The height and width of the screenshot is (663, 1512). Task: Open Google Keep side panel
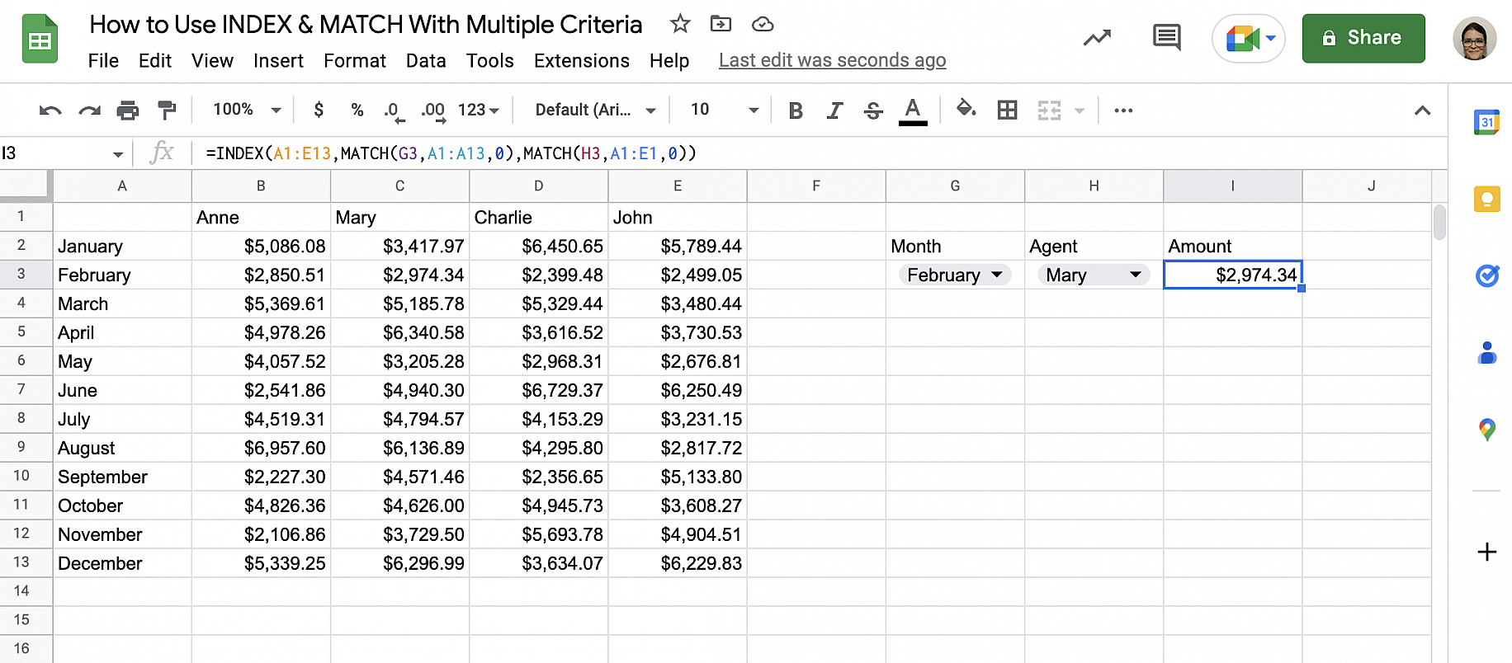coord(1486,199)
